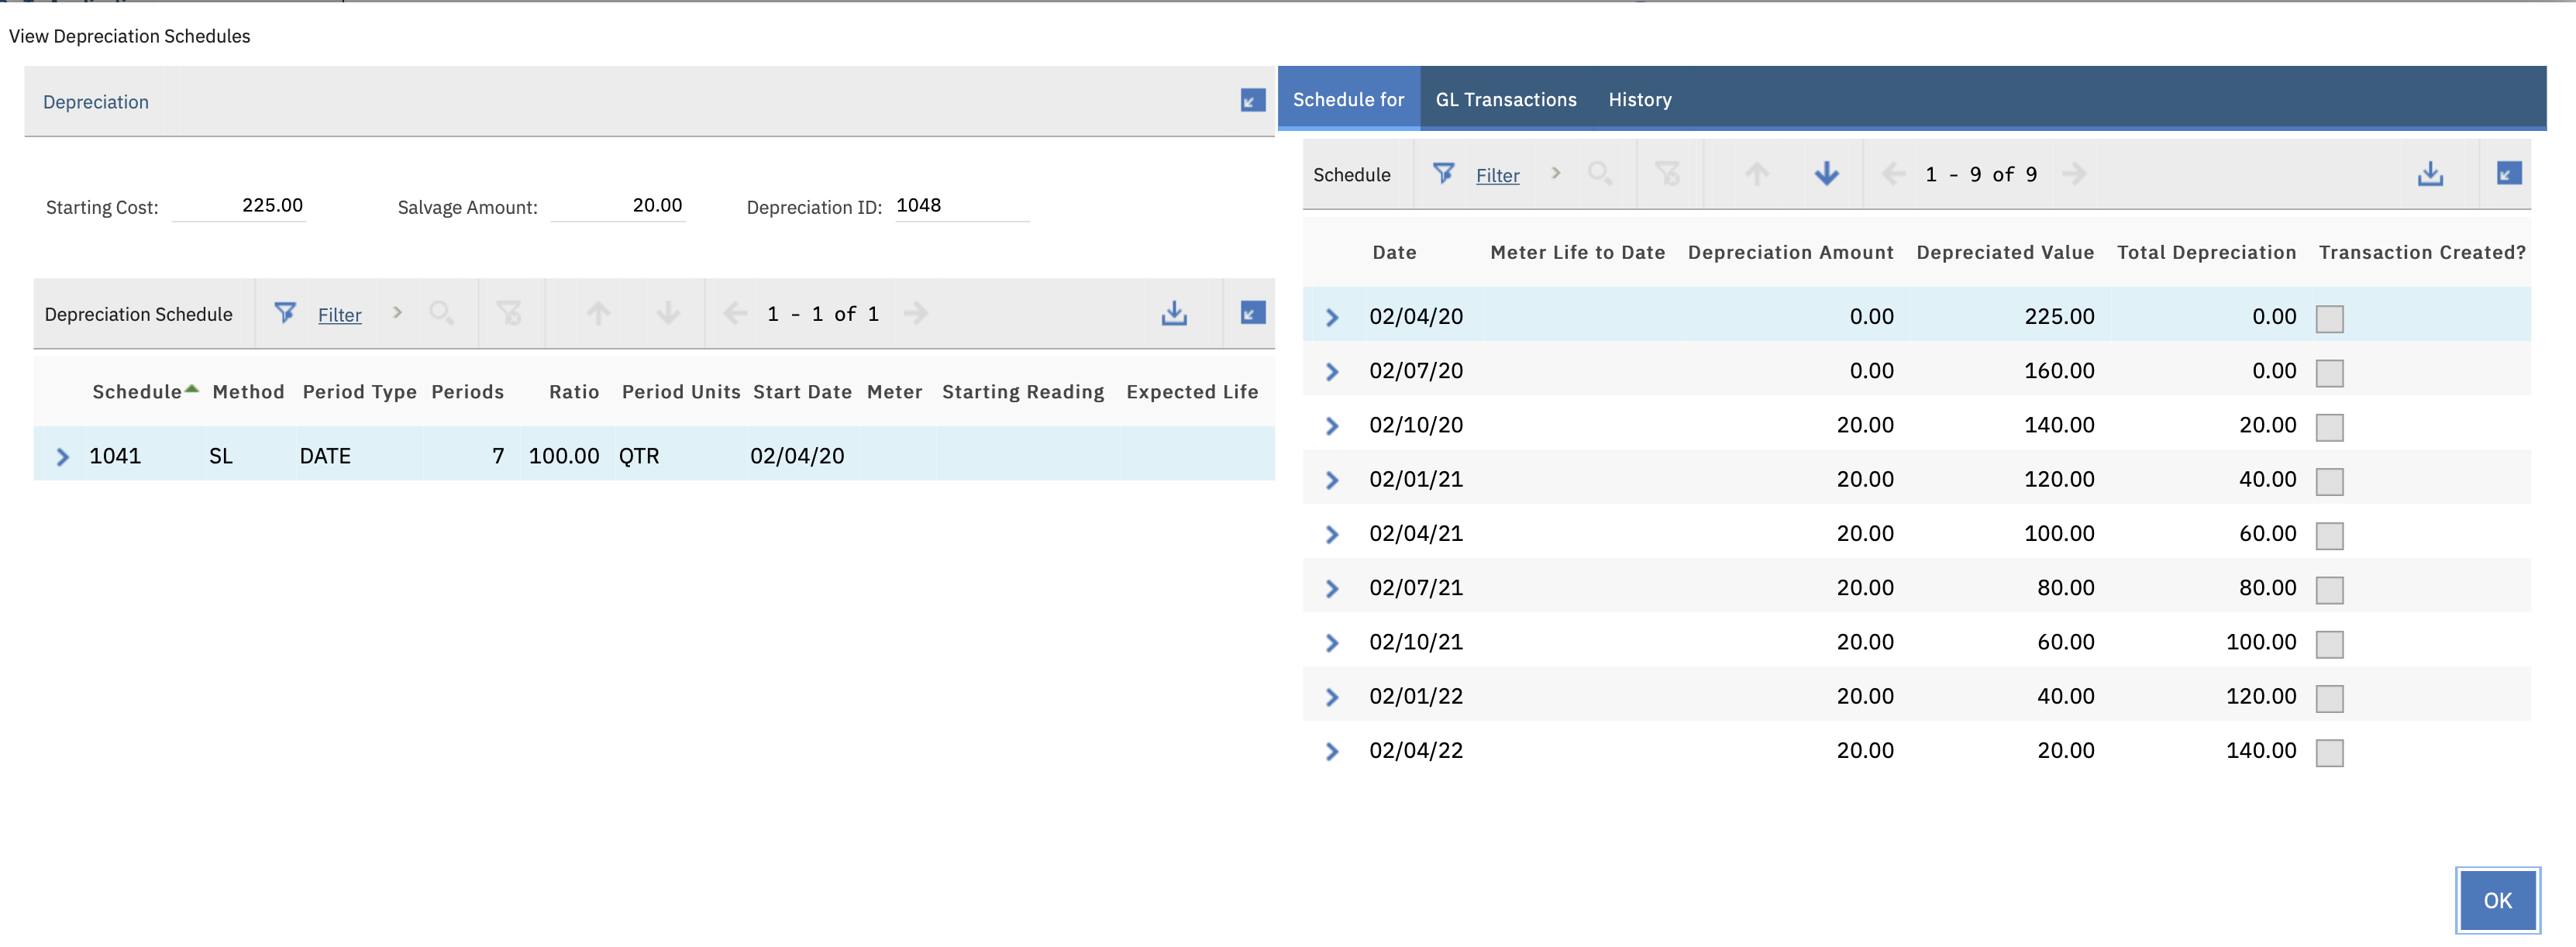The image size is (2576, 947).
Task: Switch to the GL Transactions tab
Action: [1505, 100]
